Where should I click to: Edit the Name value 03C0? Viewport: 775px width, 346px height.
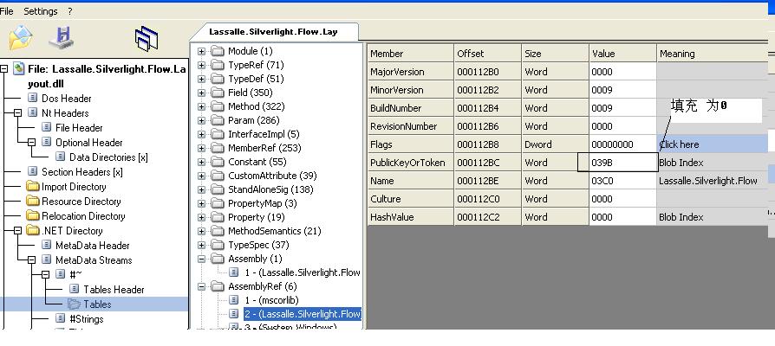(622, 181)
